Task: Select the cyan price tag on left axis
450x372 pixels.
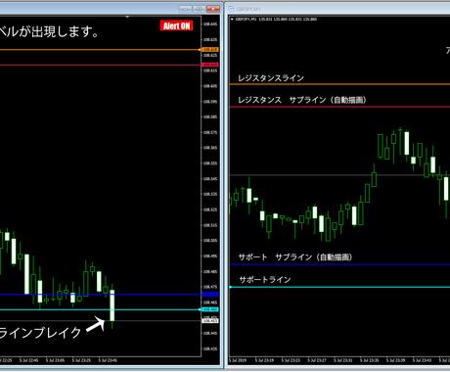Action: click(210, 309)
